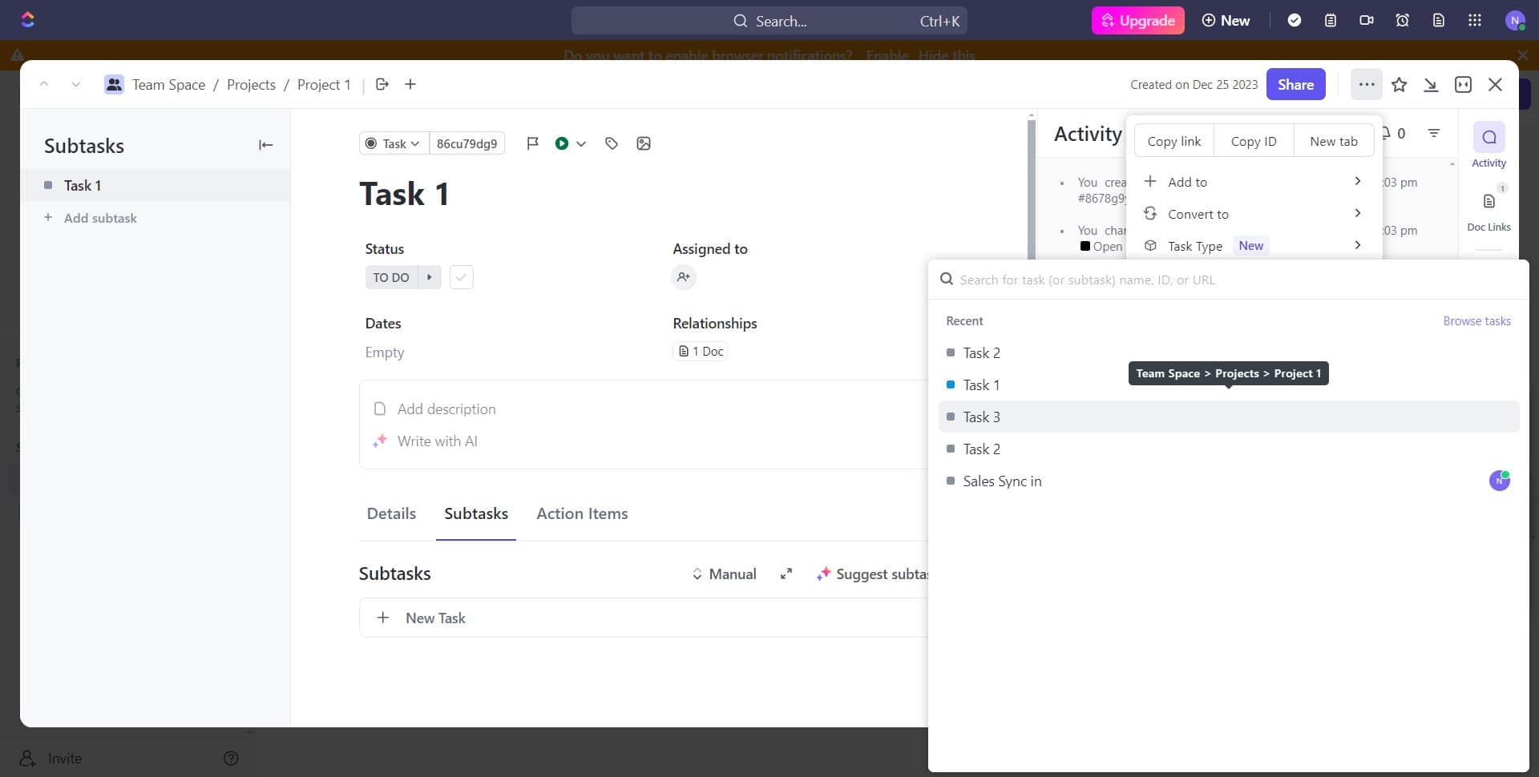Add cover image with picture icon

click(x=644, y=143)
